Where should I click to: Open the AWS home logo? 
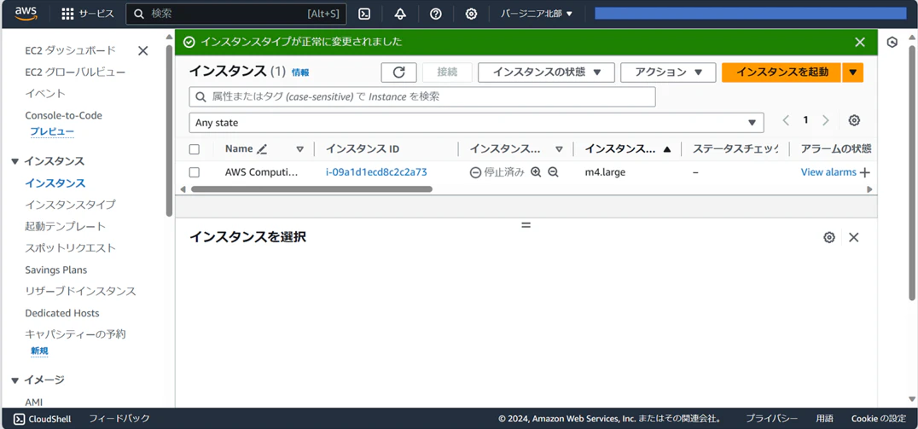(26, 14)
